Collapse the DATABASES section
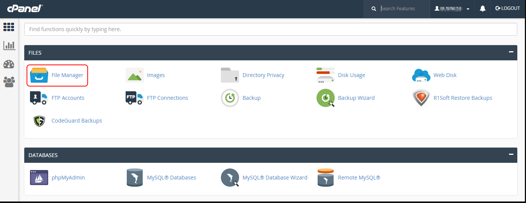526x203 pixels. 511,154
